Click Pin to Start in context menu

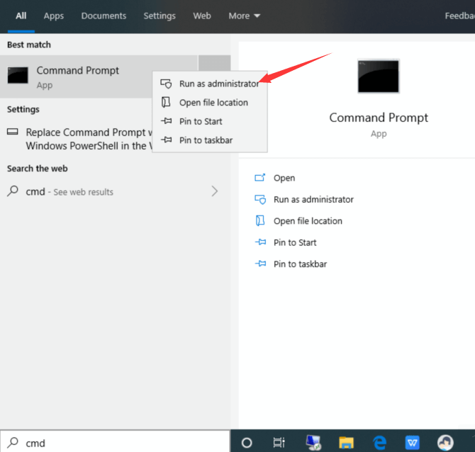click(x=210, y=121)
